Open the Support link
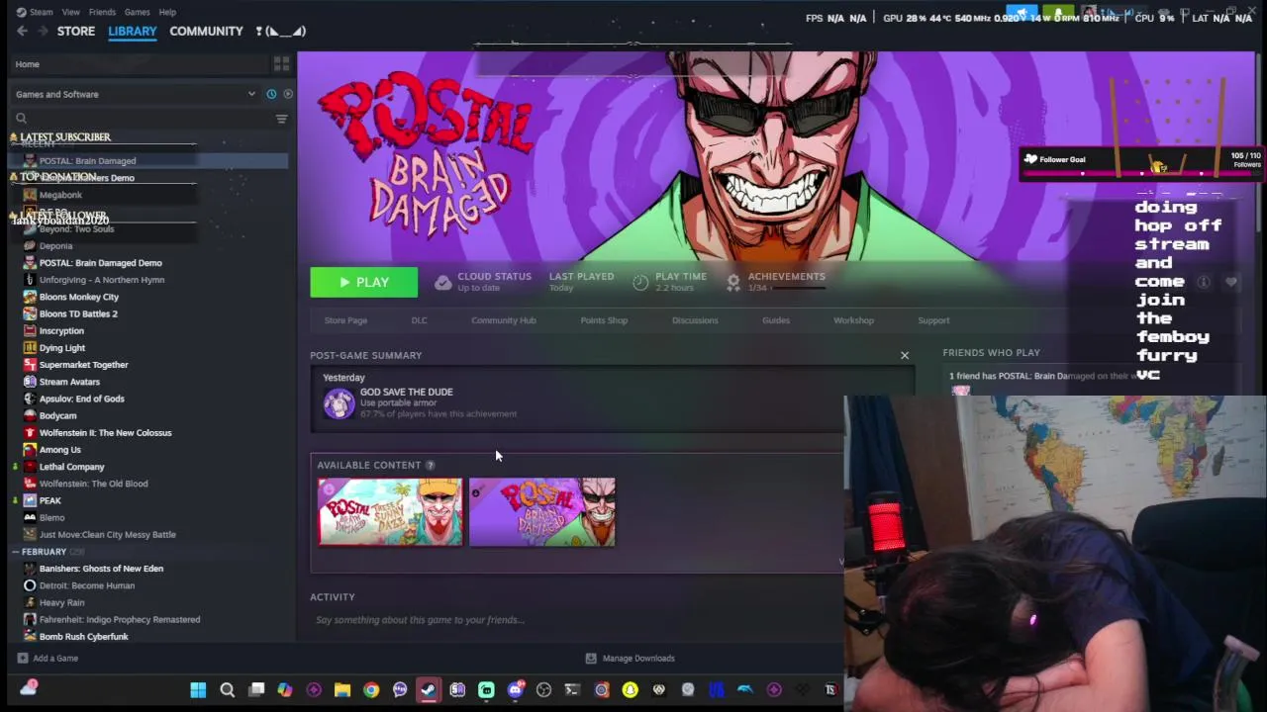This screenshot has height=712, width=1267. 933,320
